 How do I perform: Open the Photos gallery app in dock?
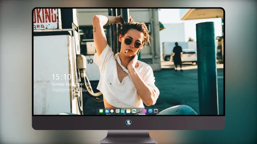point(134,111)
